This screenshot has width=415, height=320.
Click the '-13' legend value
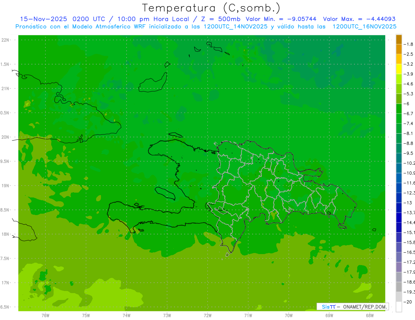click(x=408, y=203)
